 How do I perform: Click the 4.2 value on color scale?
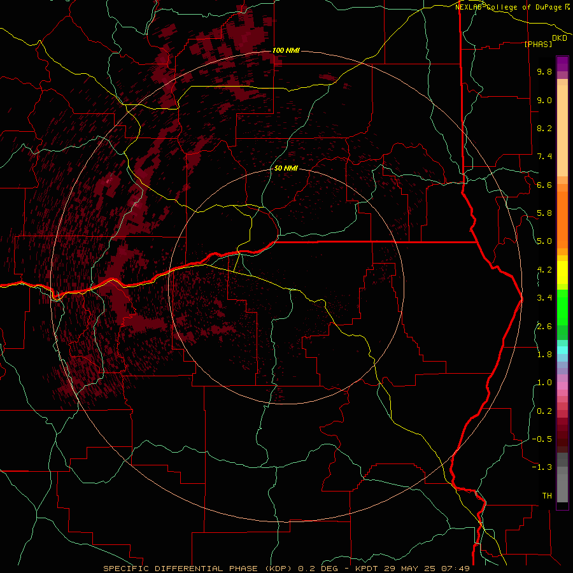tap(544, 270)
